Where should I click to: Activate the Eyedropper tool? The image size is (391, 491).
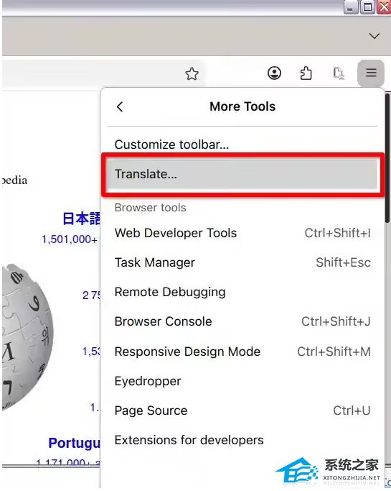[243, 381]
